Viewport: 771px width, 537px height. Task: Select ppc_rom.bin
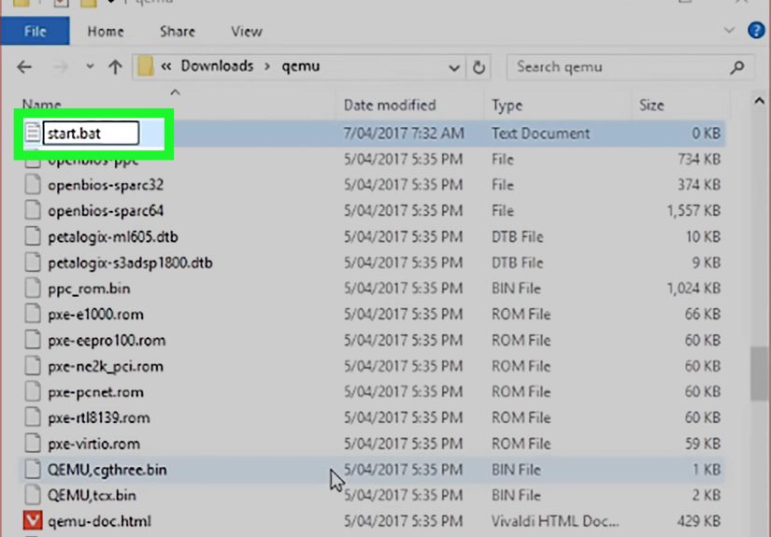click(x=89, y=289)
